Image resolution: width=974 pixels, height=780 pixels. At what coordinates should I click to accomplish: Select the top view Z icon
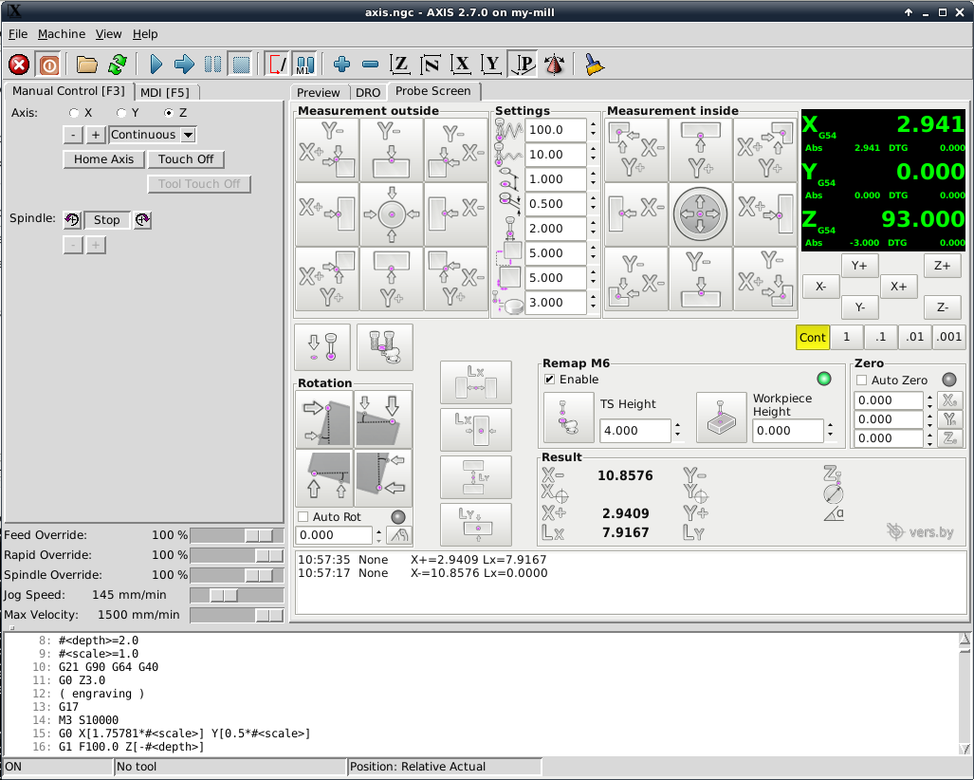[400, 65]
